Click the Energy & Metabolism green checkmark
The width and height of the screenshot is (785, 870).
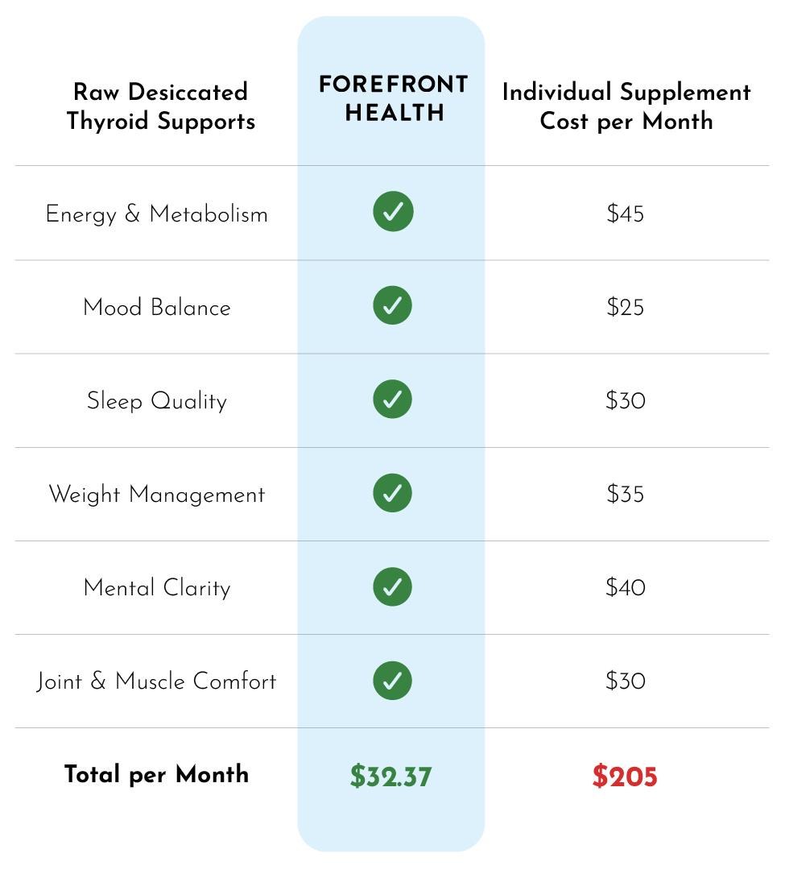coord(393,211)
